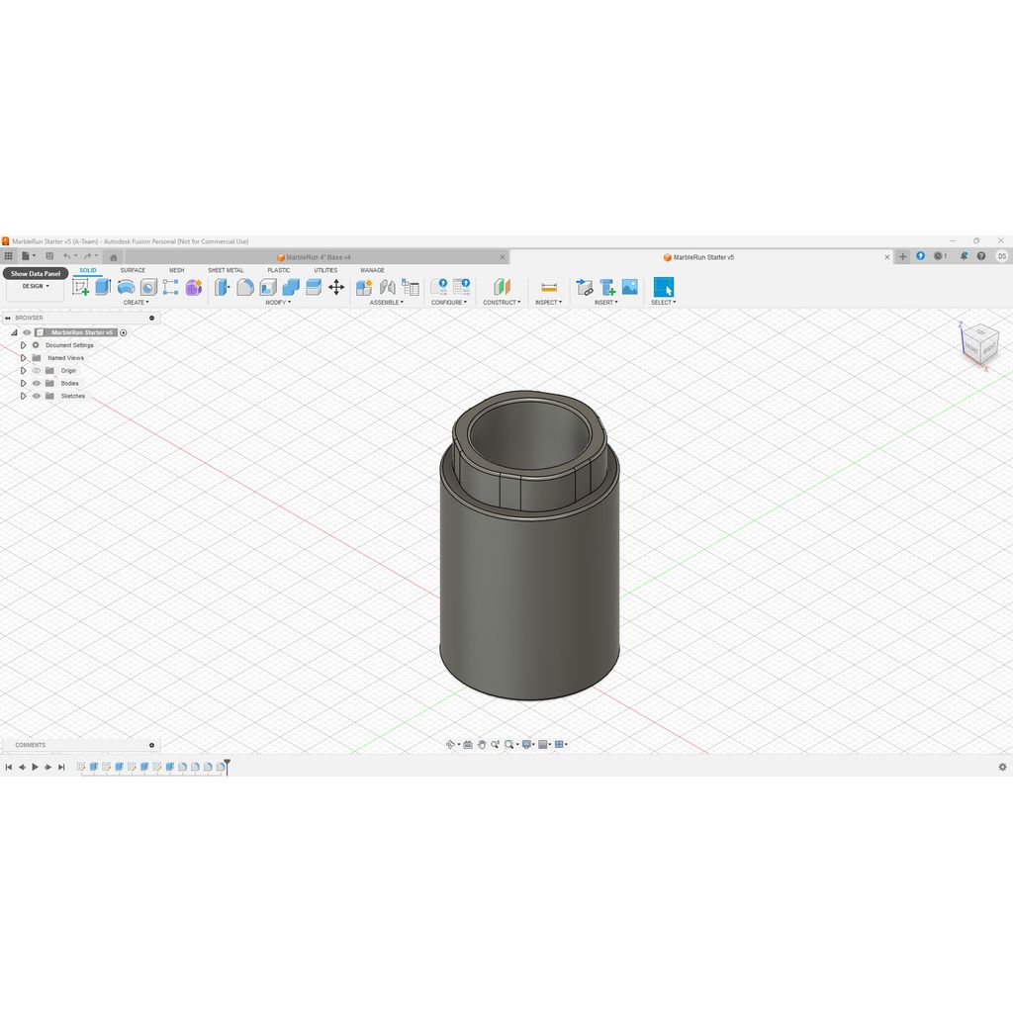Toggle Bodies folder visibility eye
The width and height of the screenshot is (1013, 1013).
pos(37,383)
